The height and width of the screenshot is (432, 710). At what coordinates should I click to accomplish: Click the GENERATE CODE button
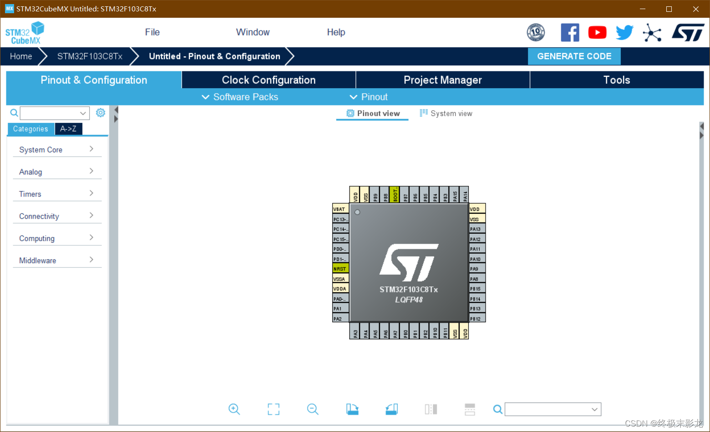(574, 56)
